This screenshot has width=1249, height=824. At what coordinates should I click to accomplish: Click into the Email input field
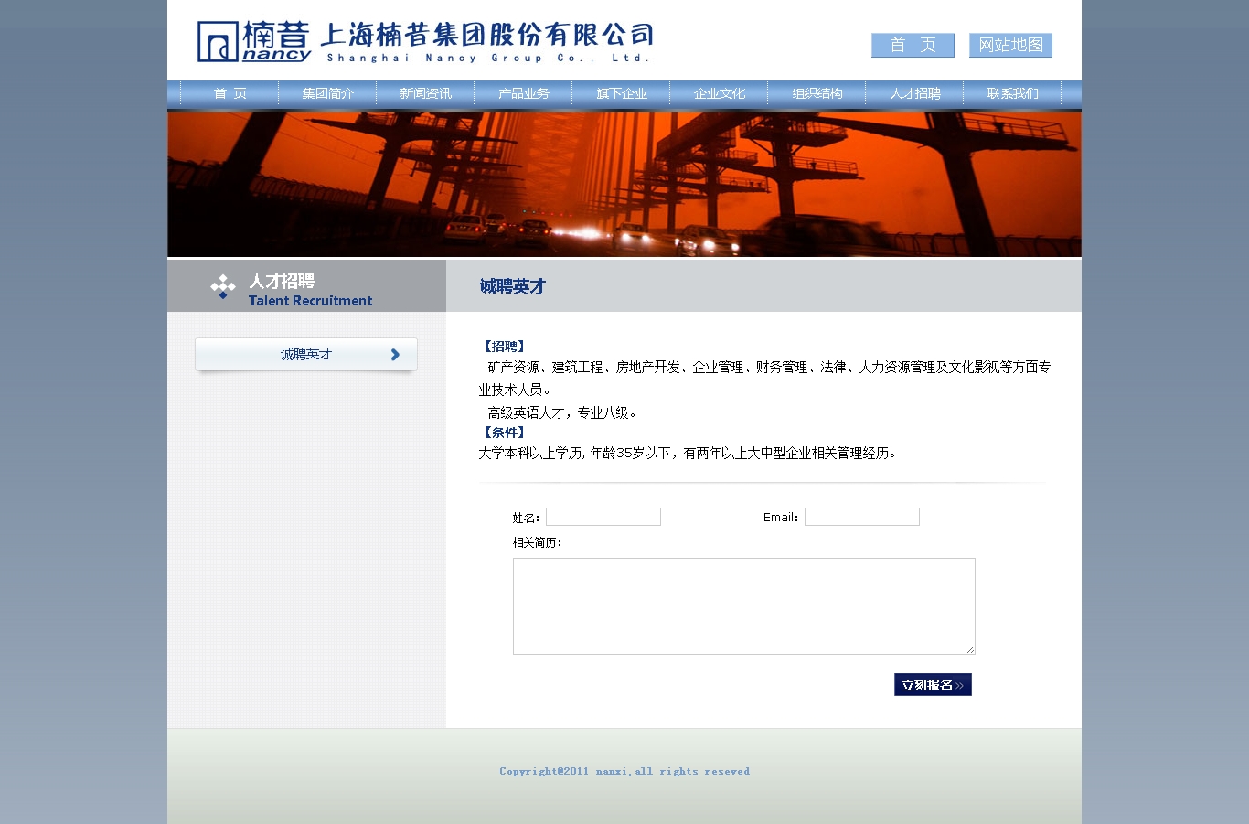pyautogui.click(x=861, y=517)
